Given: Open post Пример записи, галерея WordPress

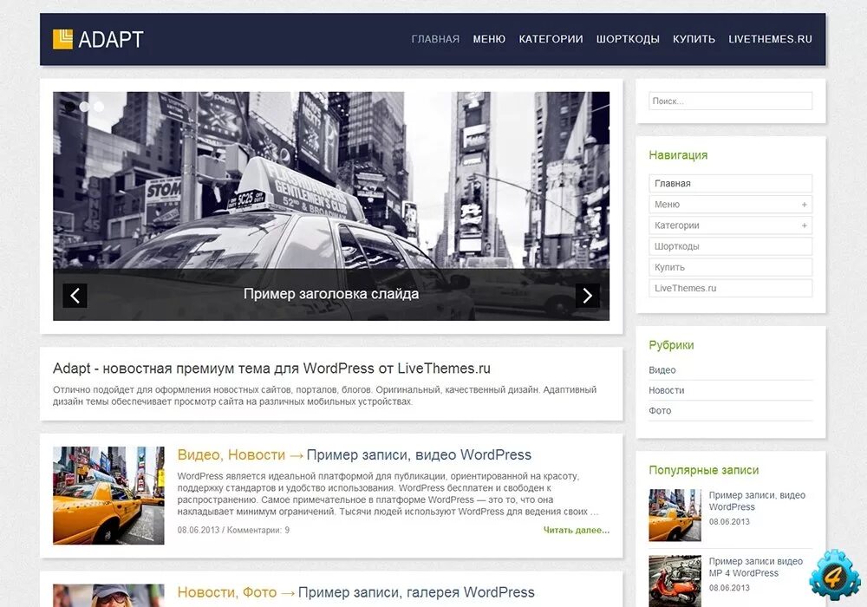Looking at the screenshot, I should click(x=416, y=592).
